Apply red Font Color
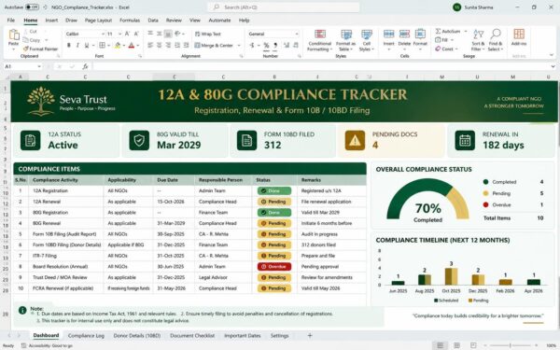The height and width of the screenshot is (350, 560). [x=132, y=46]
